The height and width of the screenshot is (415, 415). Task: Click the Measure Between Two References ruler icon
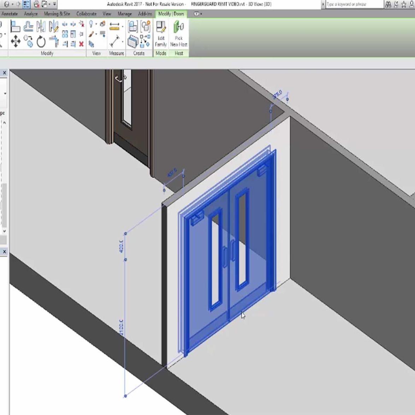coord(114,26)
